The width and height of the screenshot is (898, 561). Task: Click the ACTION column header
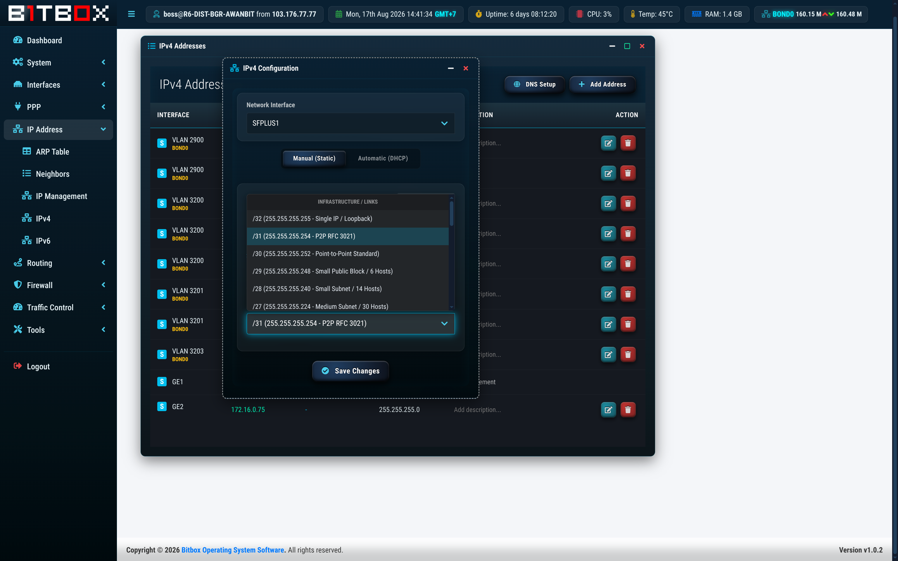[627, 115]
